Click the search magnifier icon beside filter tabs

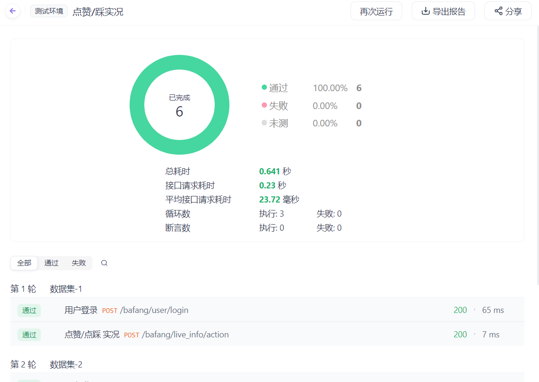tap(104, 263)
